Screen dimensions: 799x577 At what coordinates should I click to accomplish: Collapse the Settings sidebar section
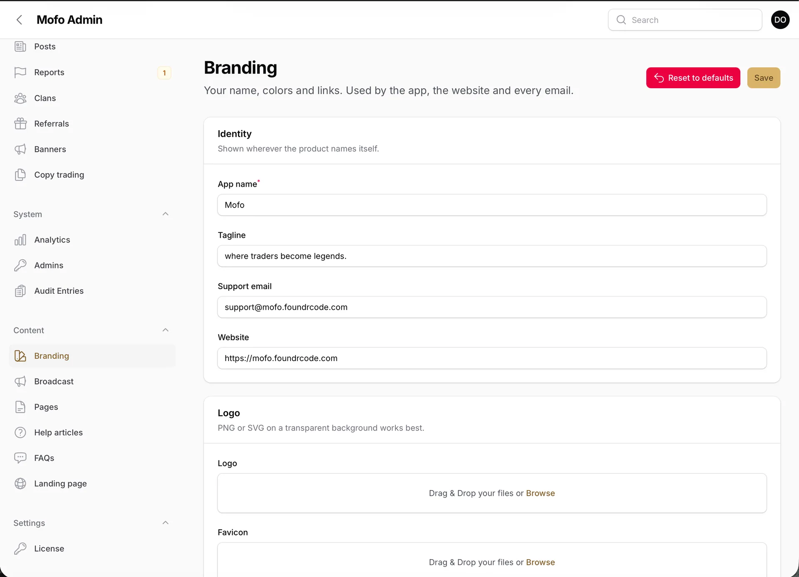165,523
